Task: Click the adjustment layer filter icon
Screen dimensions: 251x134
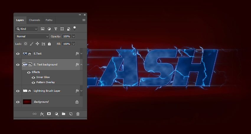Action: 49,29
